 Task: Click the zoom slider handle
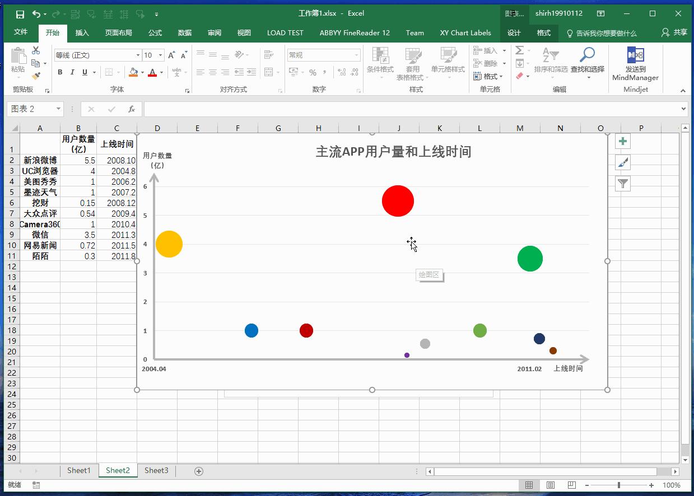619,485
